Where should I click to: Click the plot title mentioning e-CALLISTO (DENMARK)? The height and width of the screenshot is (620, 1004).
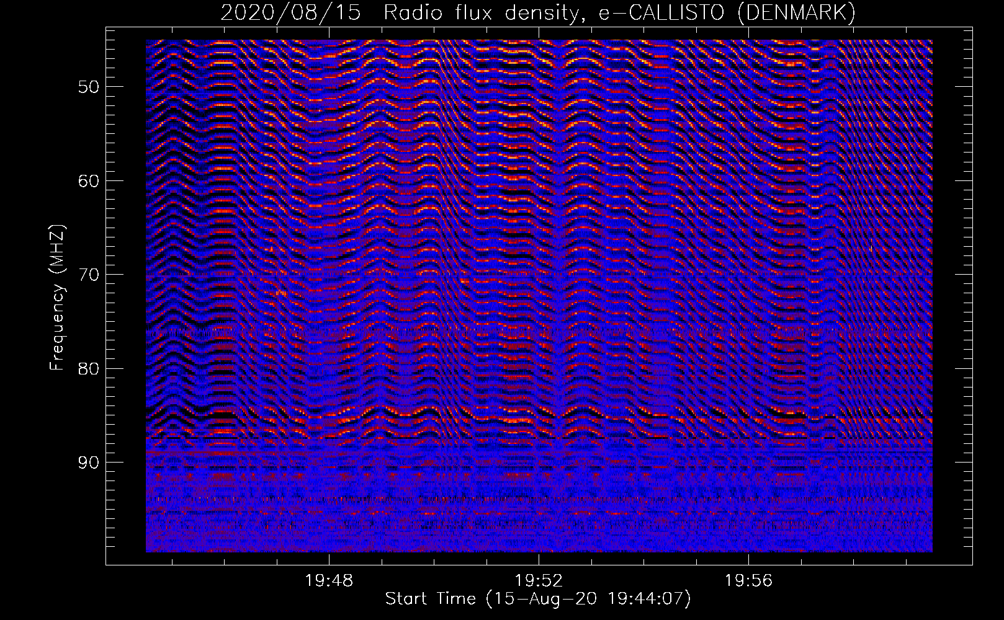coord(538,13)
